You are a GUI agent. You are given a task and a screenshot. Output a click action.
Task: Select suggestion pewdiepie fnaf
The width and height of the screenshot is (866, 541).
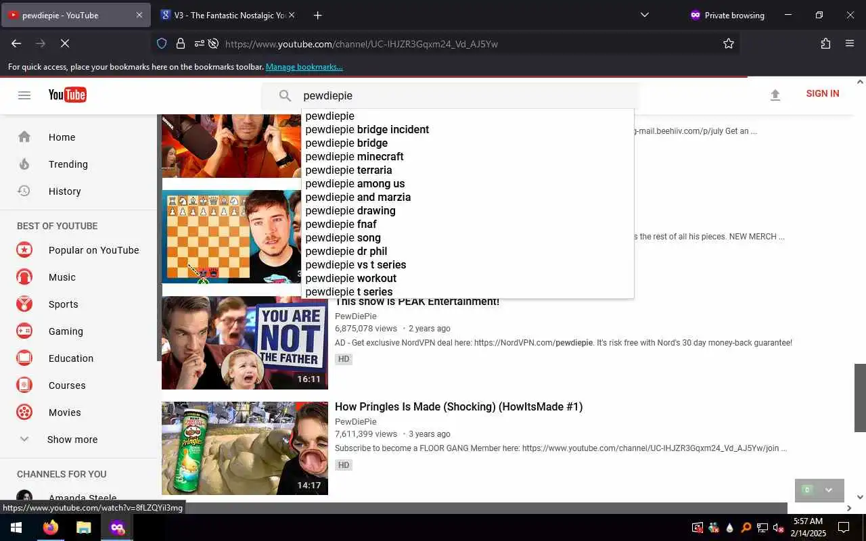point(468,225)
